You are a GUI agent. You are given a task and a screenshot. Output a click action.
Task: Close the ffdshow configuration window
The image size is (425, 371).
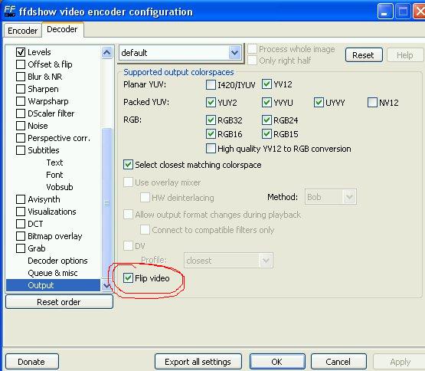(x=419, y=12)
